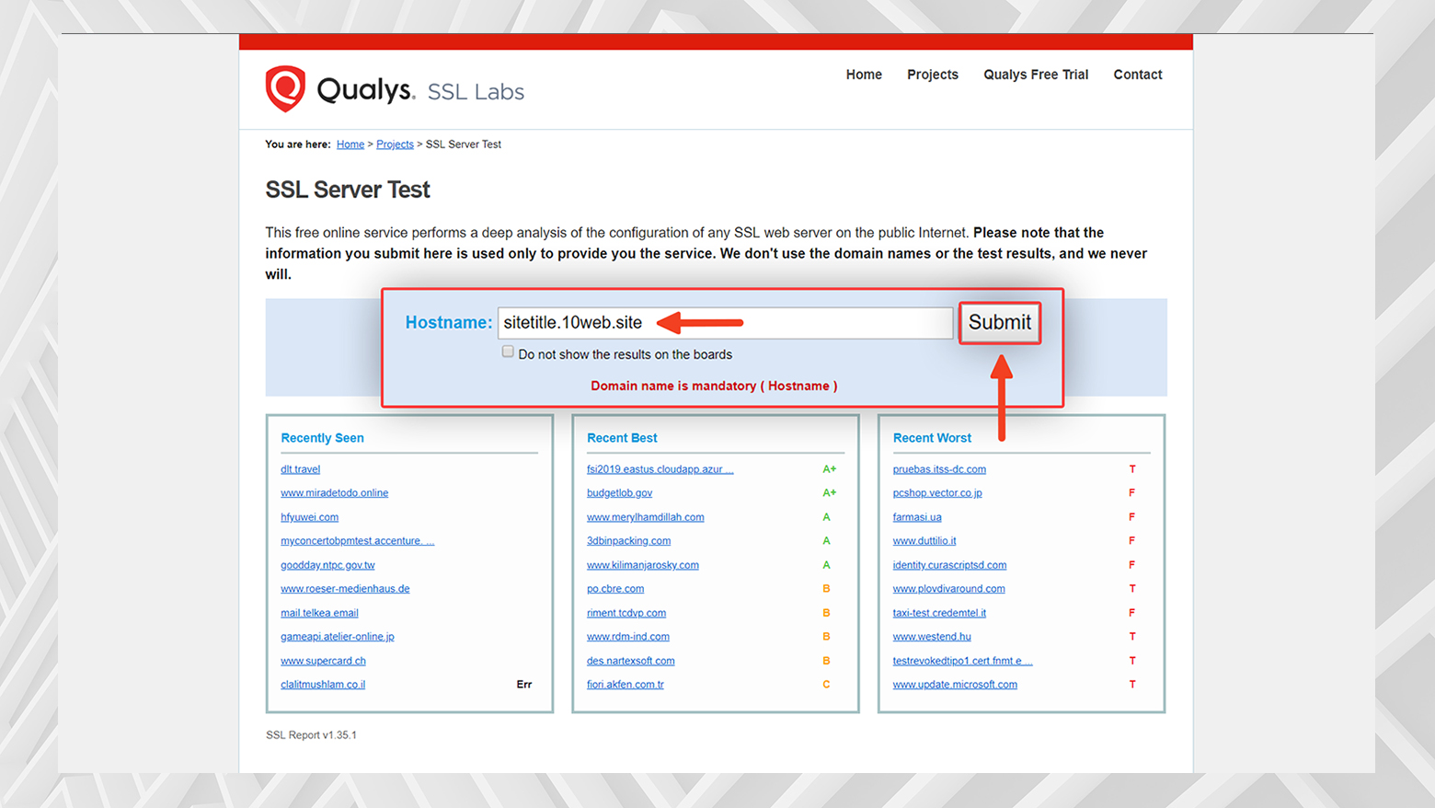
Task: Open the Contact page
Action: click(x=1137, y=75)
